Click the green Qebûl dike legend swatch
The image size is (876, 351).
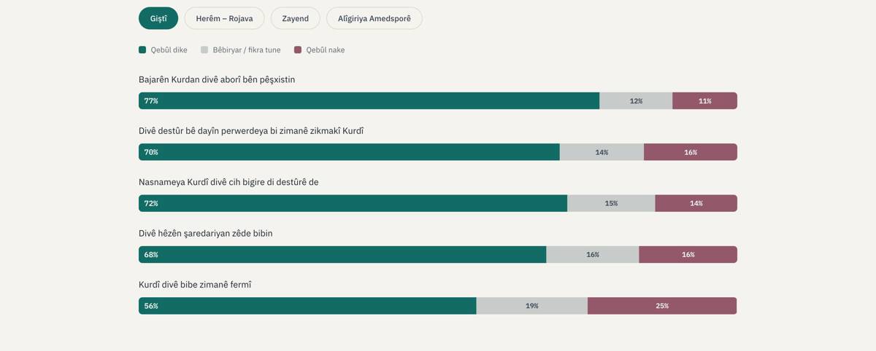[x=142, y=50]
